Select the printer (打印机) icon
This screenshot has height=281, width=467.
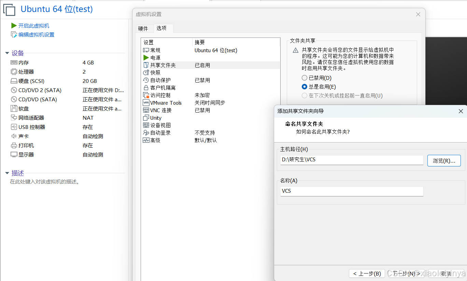pyautogui.click(x=14, y=146)
